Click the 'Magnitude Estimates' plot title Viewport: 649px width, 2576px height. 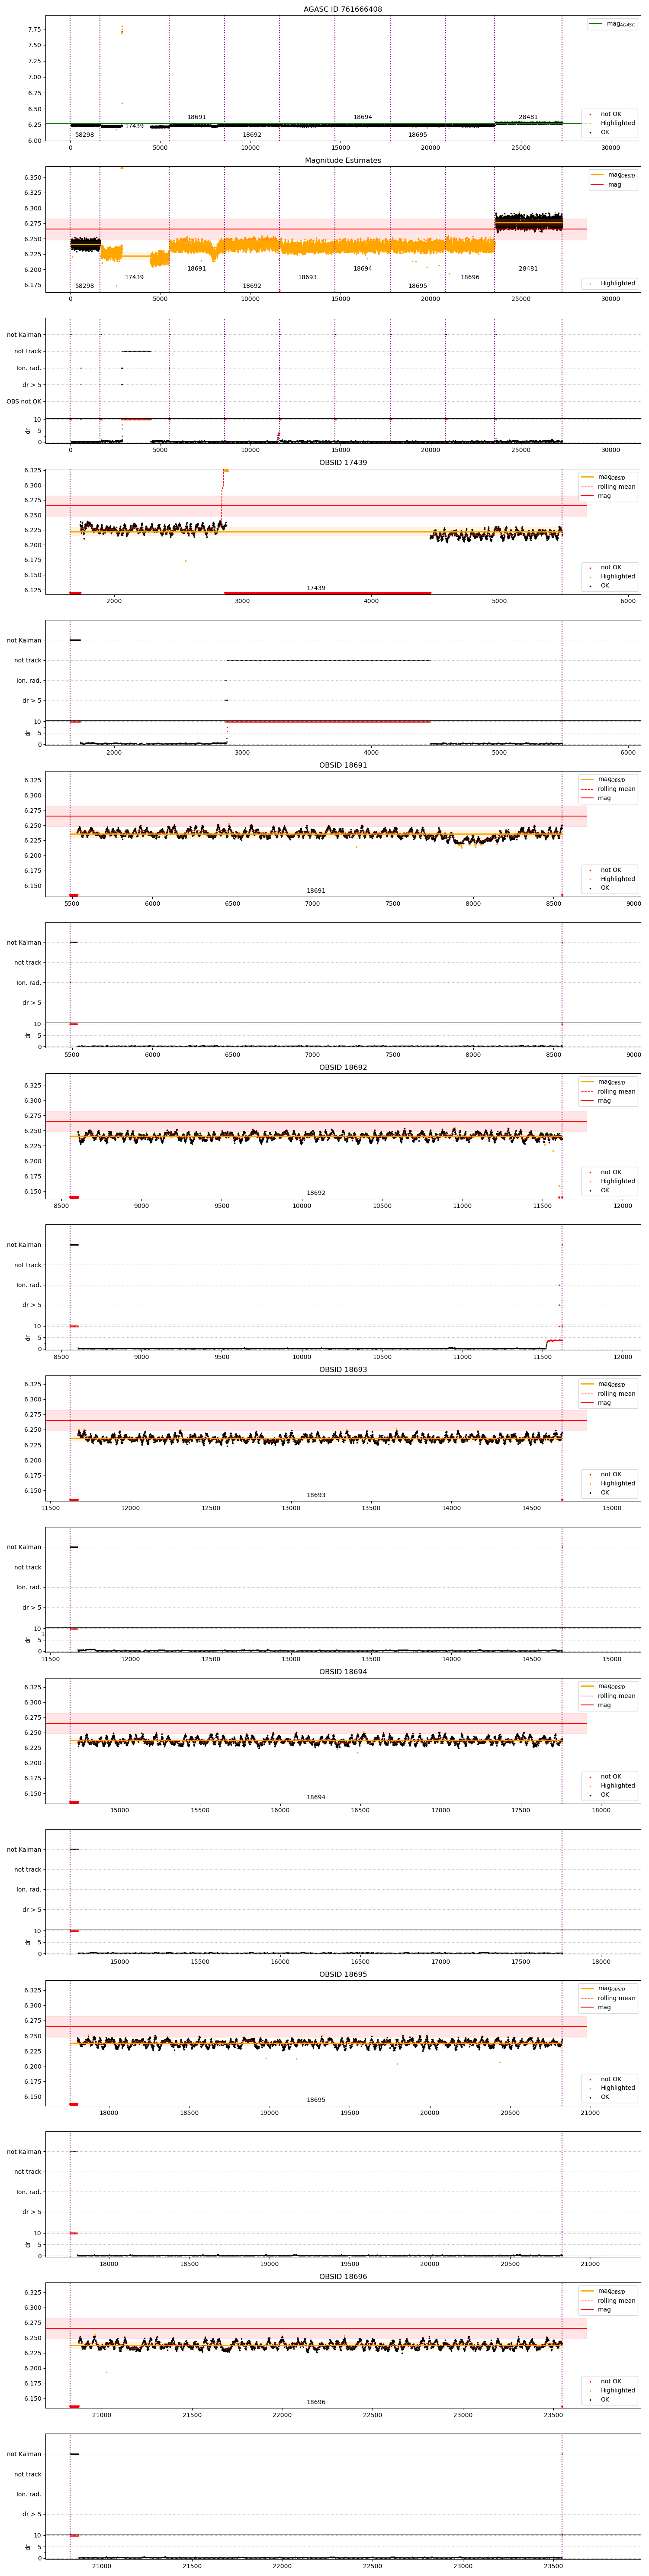coord(343,160)
